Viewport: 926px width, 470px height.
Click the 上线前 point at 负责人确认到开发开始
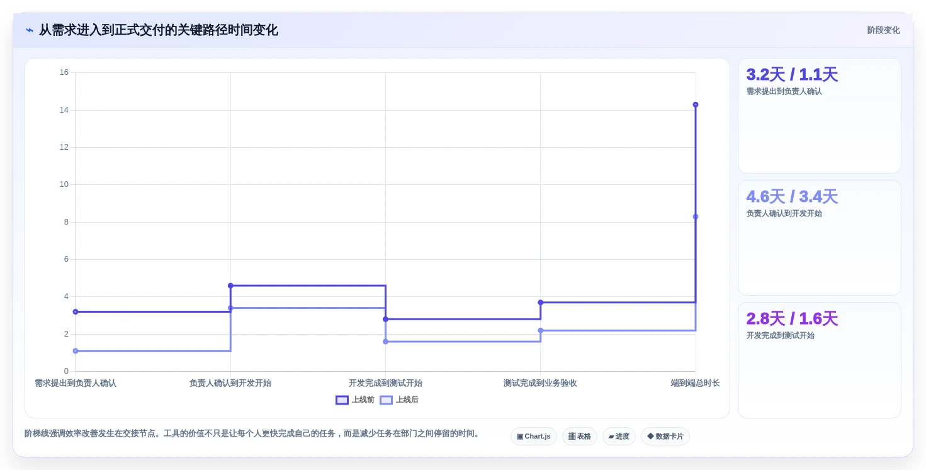[230, 286]
